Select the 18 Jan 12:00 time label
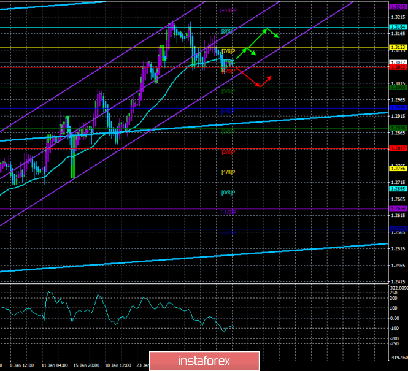 pyautogui.click(x=118, y=365)
